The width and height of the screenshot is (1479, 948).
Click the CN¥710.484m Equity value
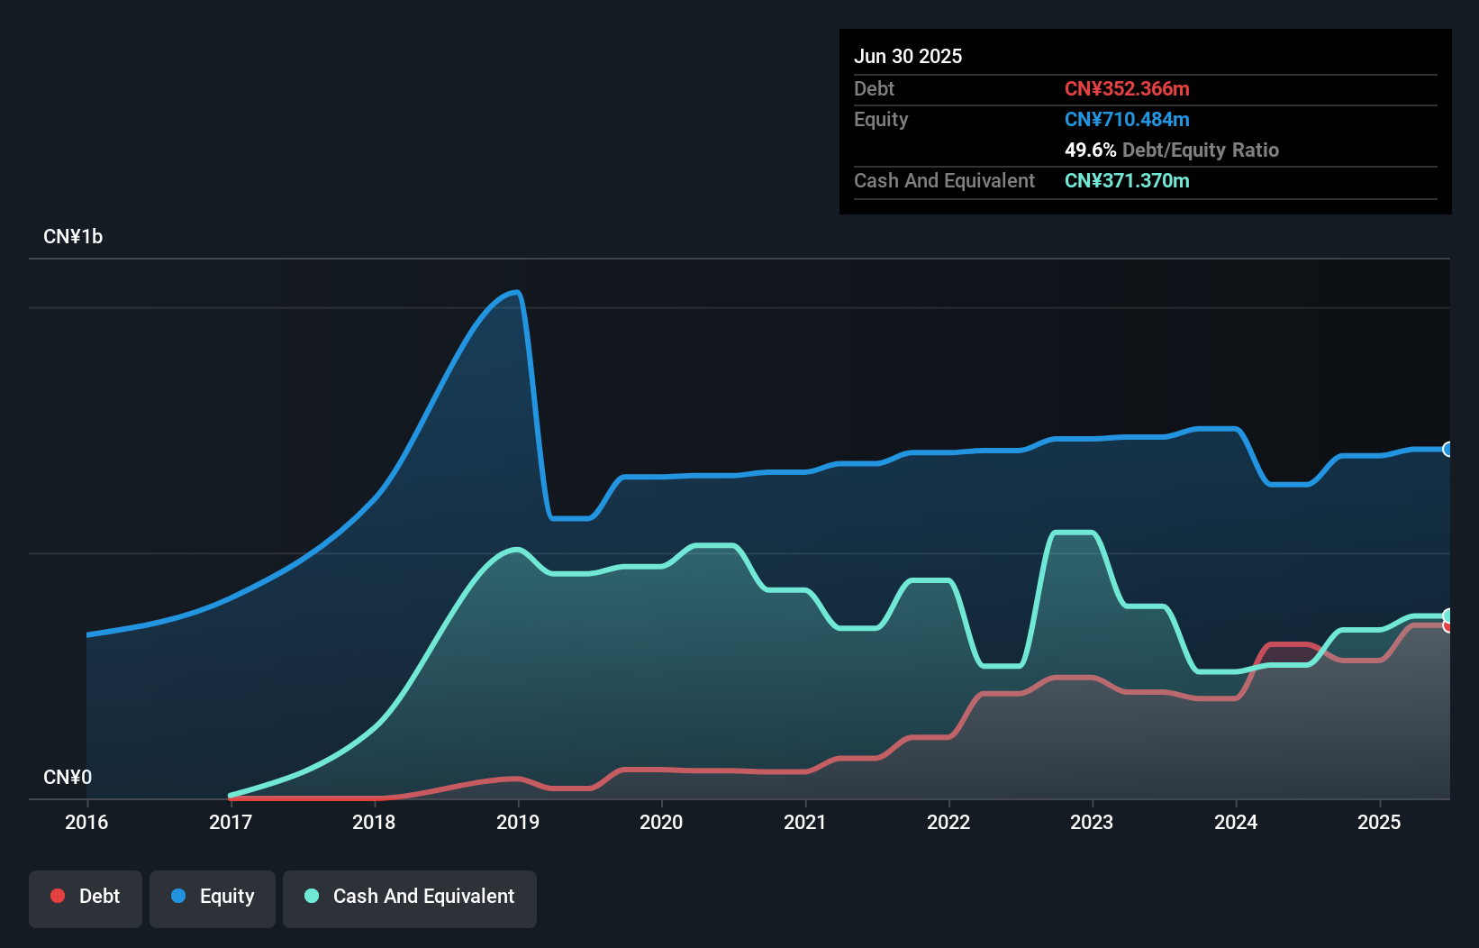pyautogui.click(x=1127, y=119)
